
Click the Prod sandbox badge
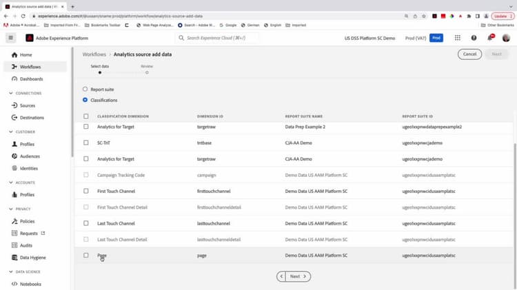pos(436,38)
